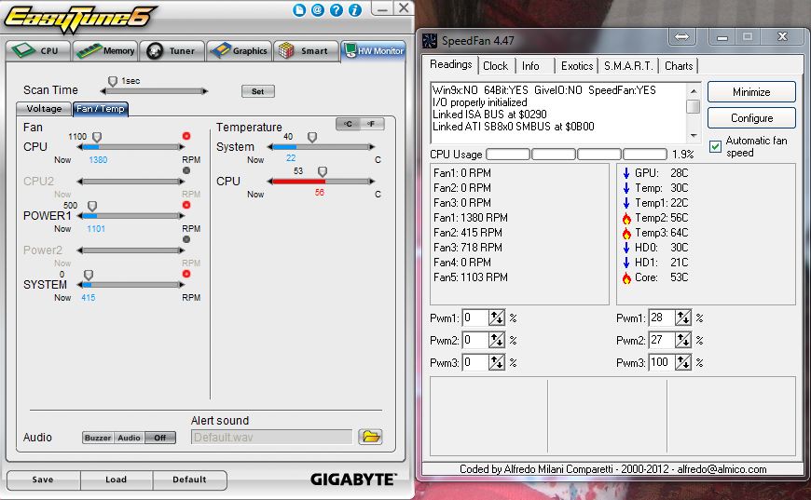Open the EasyTune6 help question-mark icon
This screenshot has height=500, width=811.
point(335,10)
